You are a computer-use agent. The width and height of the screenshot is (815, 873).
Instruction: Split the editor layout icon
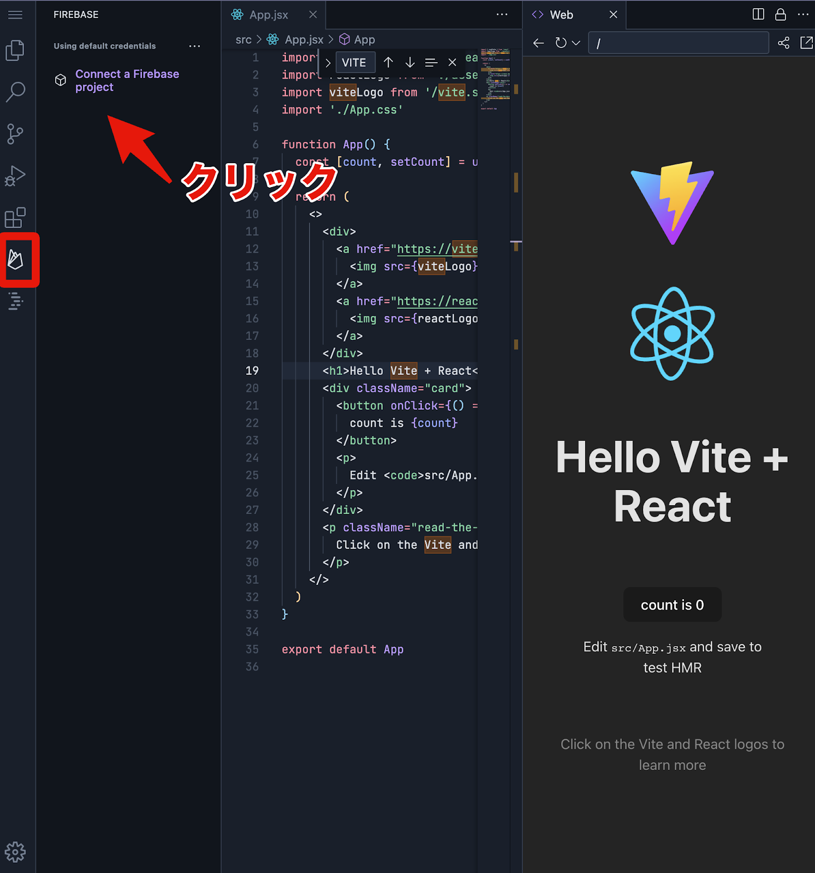[x=758, y=14]
